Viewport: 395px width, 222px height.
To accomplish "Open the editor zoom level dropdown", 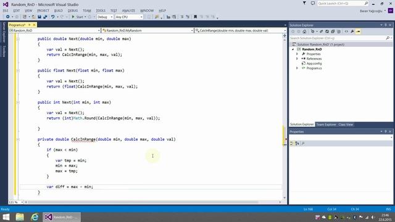I will (x=16, y=202).
